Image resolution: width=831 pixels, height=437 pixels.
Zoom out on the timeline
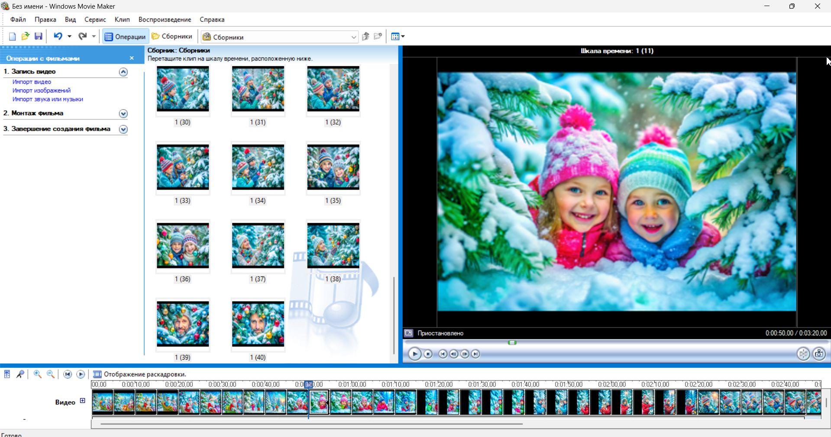[51, 374]
